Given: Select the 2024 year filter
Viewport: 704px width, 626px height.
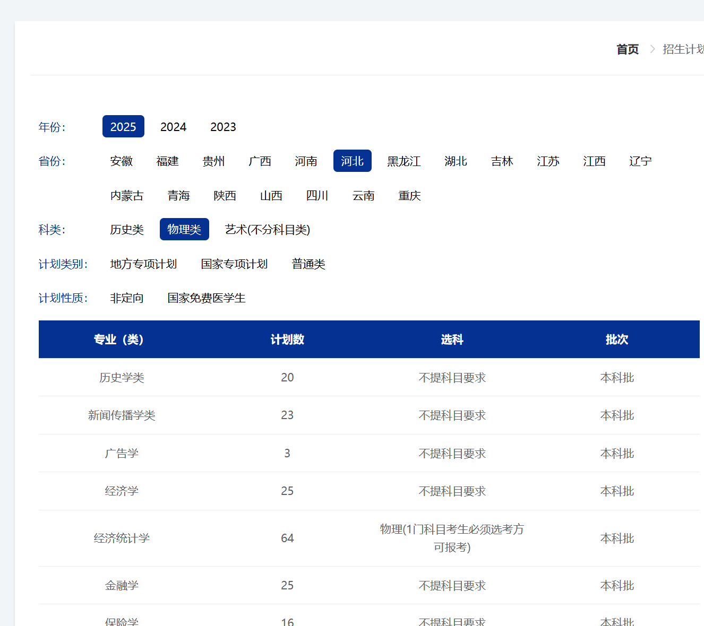Looking at the screenshot, I should coord(173,126).
